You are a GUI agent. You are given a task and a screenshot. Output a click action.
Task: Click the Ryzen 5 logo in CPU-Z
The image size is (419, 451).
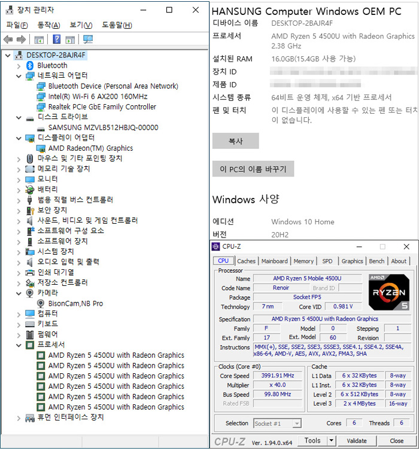click(x=389, y=292)
